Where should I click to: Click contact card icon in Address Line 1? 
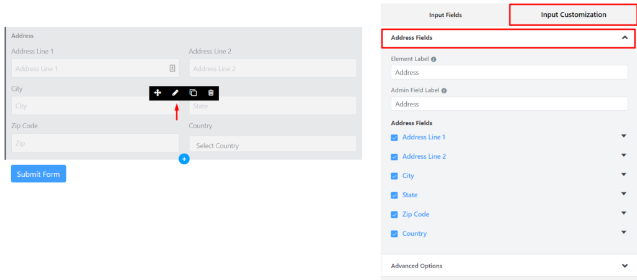[x=172, y=68]
